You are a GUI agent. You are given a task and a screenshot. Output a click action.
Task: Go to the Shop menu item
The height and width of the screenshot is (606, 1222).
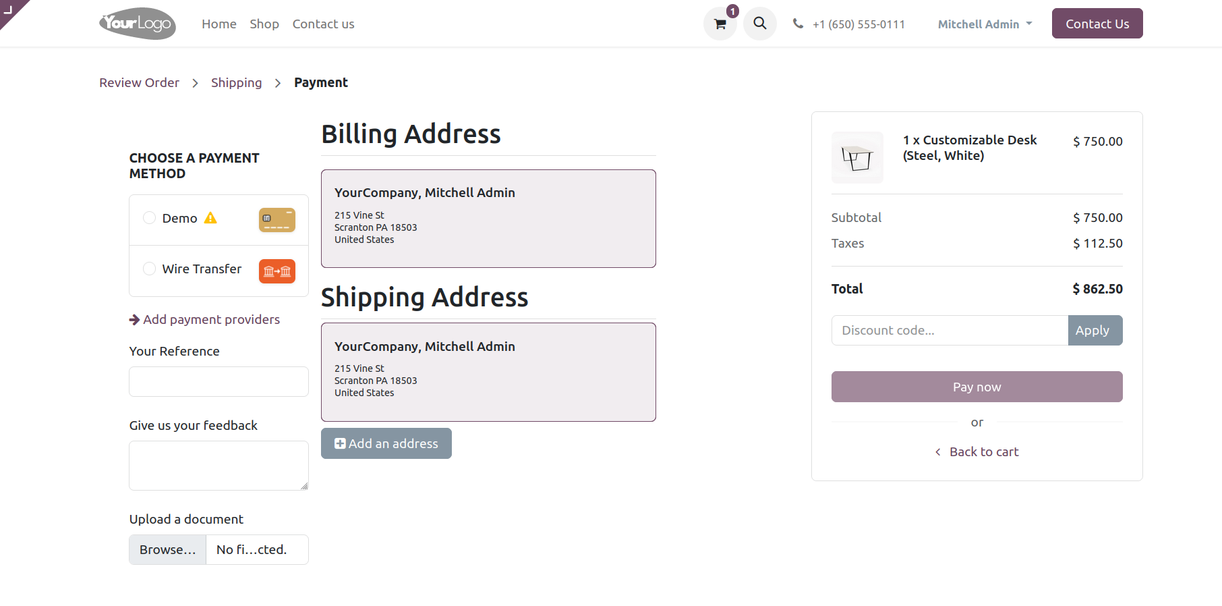click(264, 24)
